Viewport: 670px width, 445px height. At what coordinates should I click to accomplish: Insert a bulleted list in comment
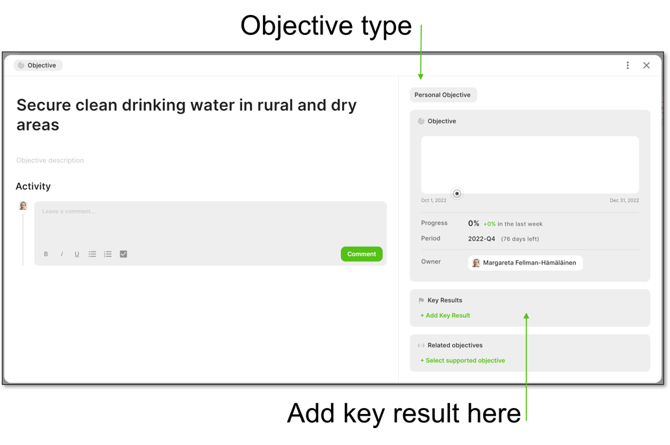(92, 254)
